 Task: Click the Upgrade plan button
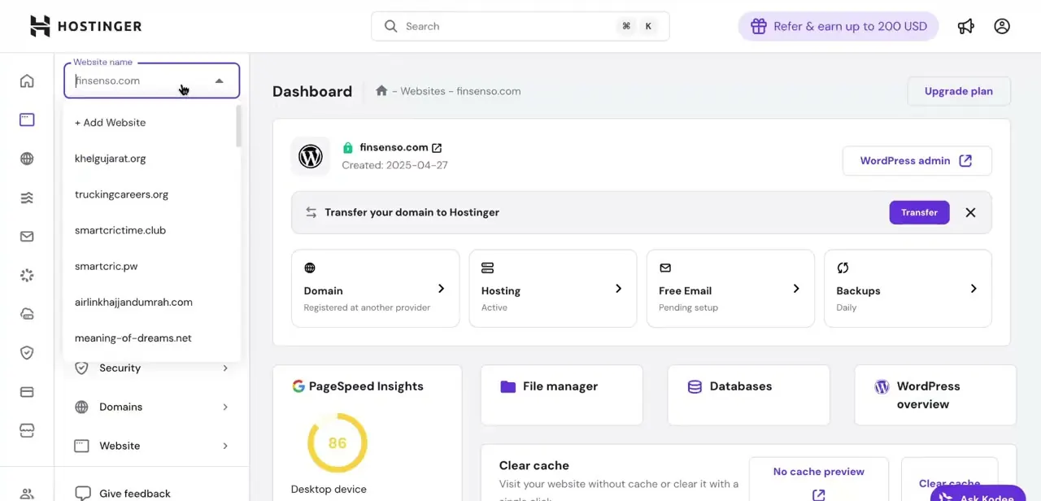(x=959, y=91)
